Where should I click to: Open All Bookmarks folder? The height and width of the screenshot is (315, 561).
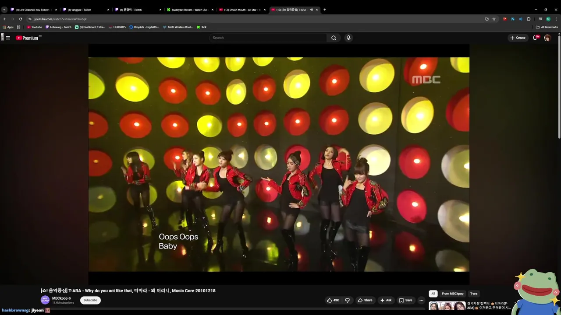tap(547, 27)
